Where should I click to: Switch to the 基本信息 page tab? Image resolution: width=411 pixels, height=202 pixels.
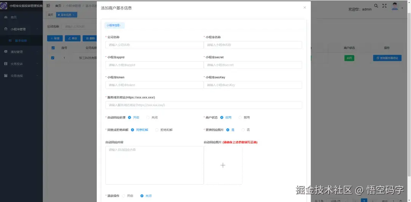(x=66, y=15)
